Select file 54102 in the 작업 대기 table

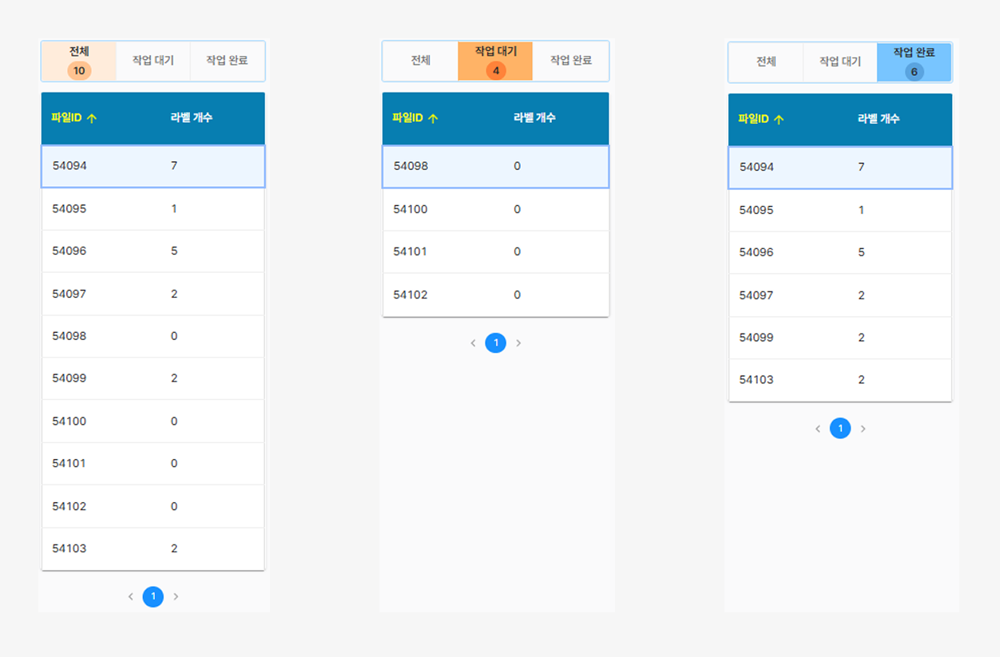click(x=496, y=295)
